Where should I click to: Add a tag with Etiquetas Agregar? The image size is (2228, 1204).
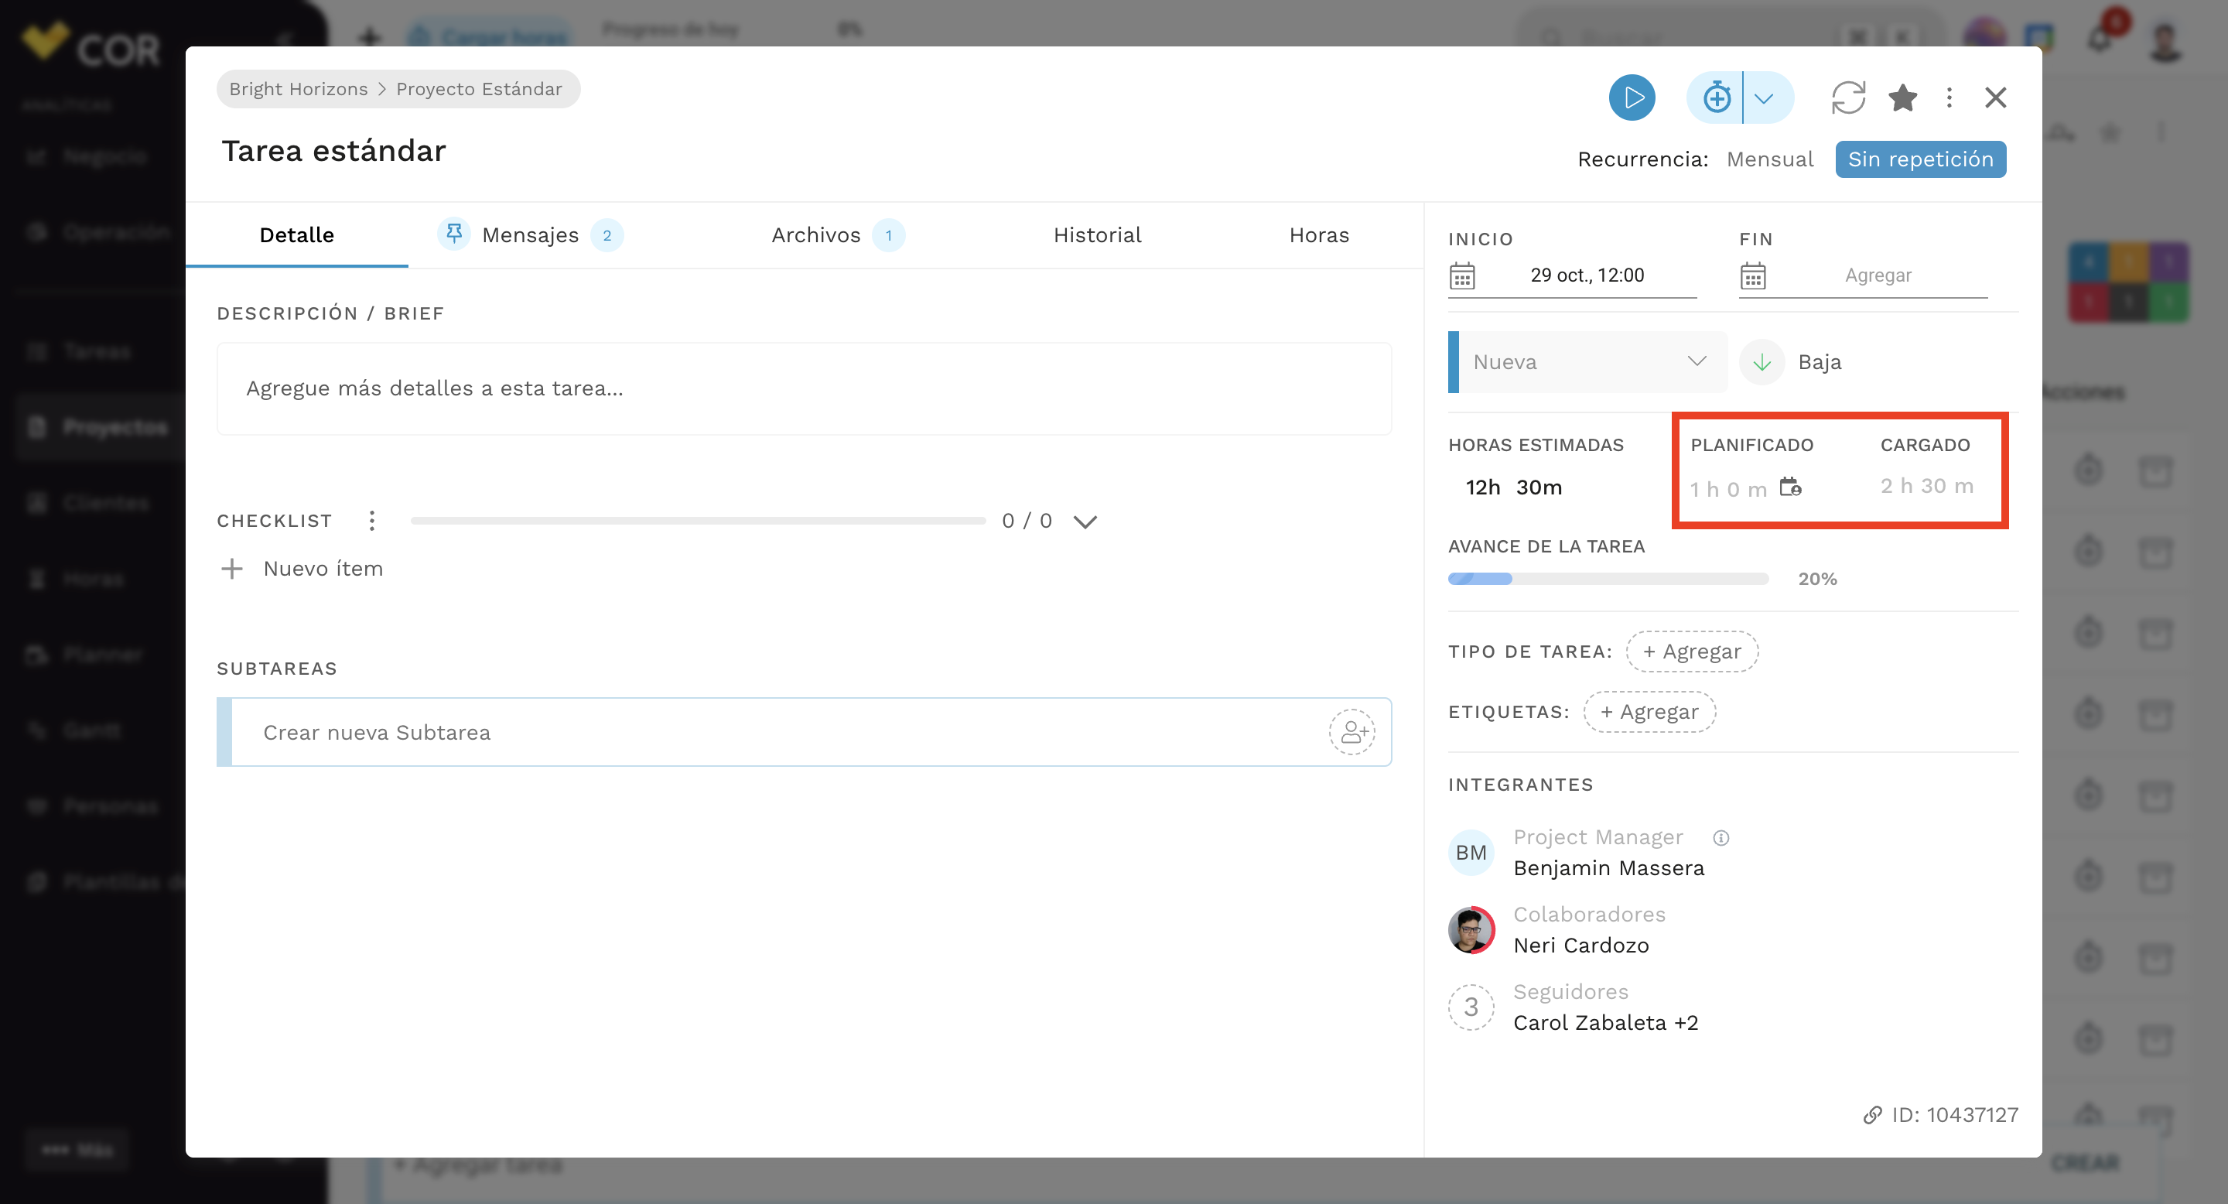[1649, 712]
